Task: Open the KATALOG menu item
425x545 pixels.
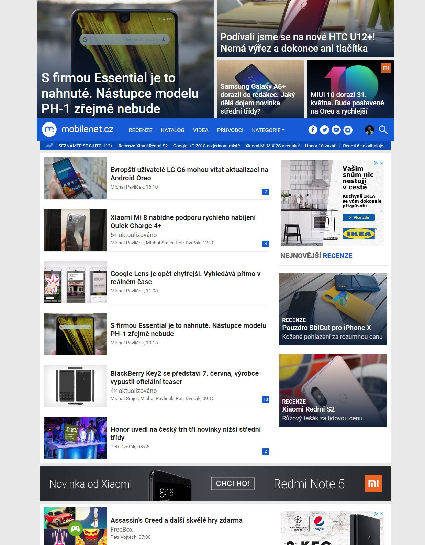Action: pos(172,130)
